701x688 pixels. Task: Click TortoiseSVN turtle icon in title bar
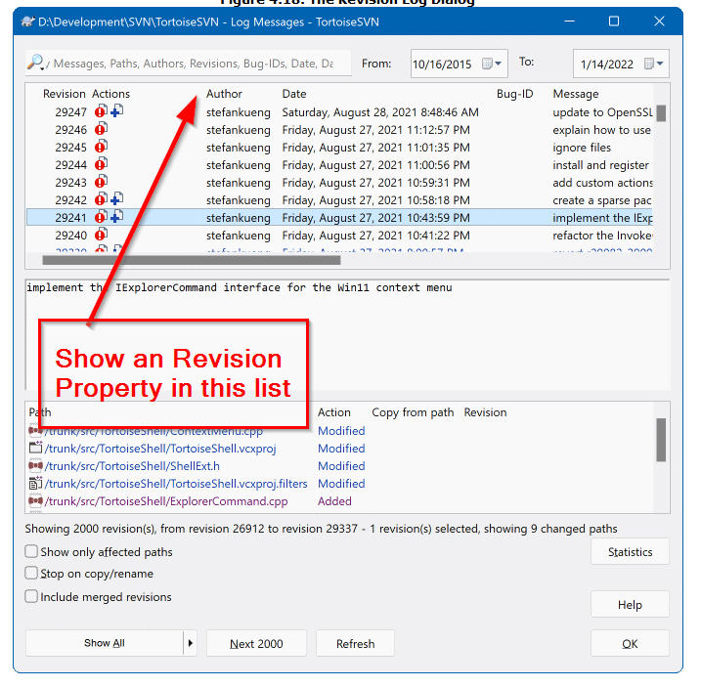point(27,21)
